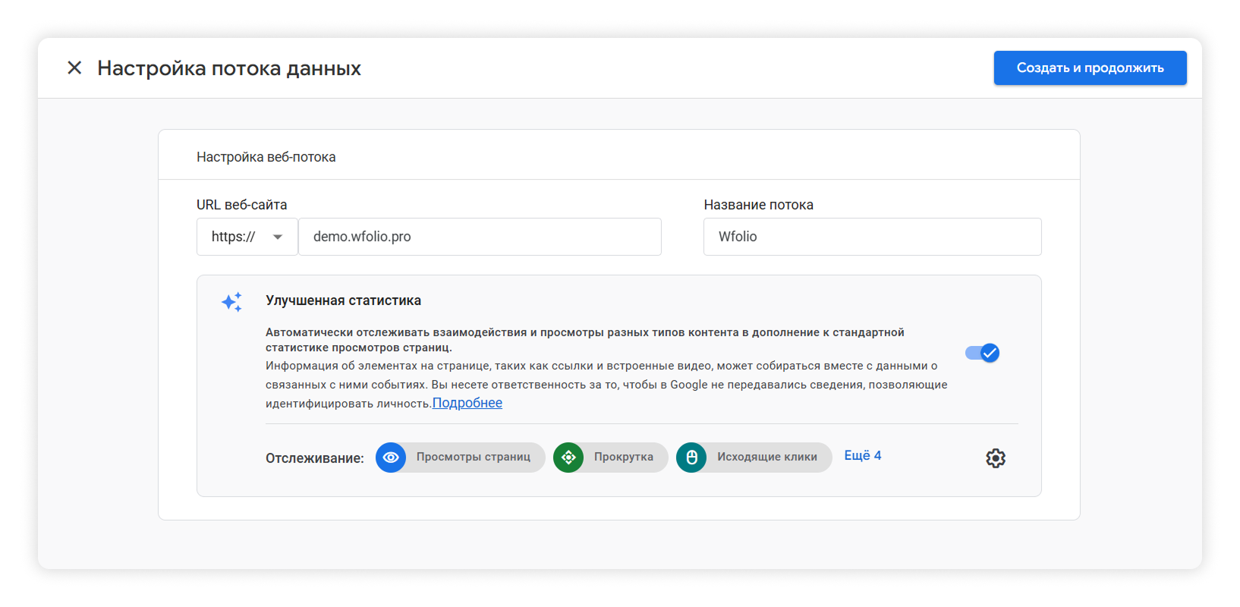Open enhanced measurement settings gear
Image resolution: width=1240 pixels, height=607 pixels.
[996, 458]
